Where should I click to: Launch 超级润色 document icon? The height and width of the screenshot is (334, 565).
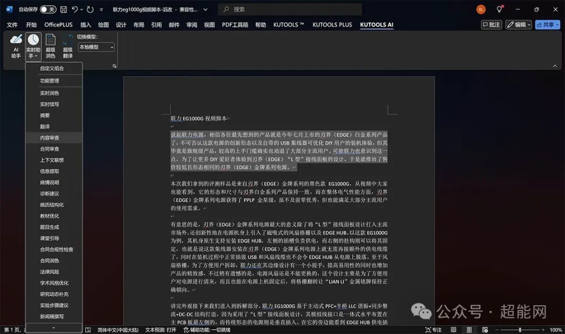50,45
